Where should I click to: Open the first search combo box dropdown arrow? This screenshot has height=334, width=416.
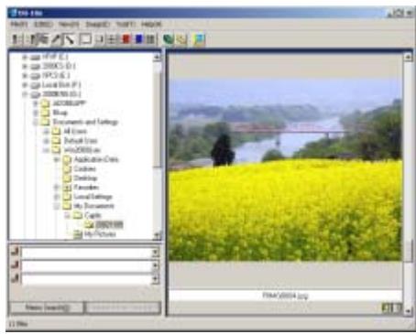(155, 253)
